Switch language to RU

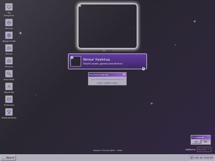tap(196, 142)
